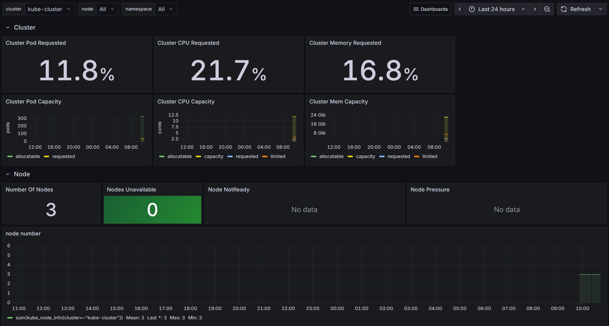Toggle allocatable series in Pod Capacity legend

pos(28,156)
